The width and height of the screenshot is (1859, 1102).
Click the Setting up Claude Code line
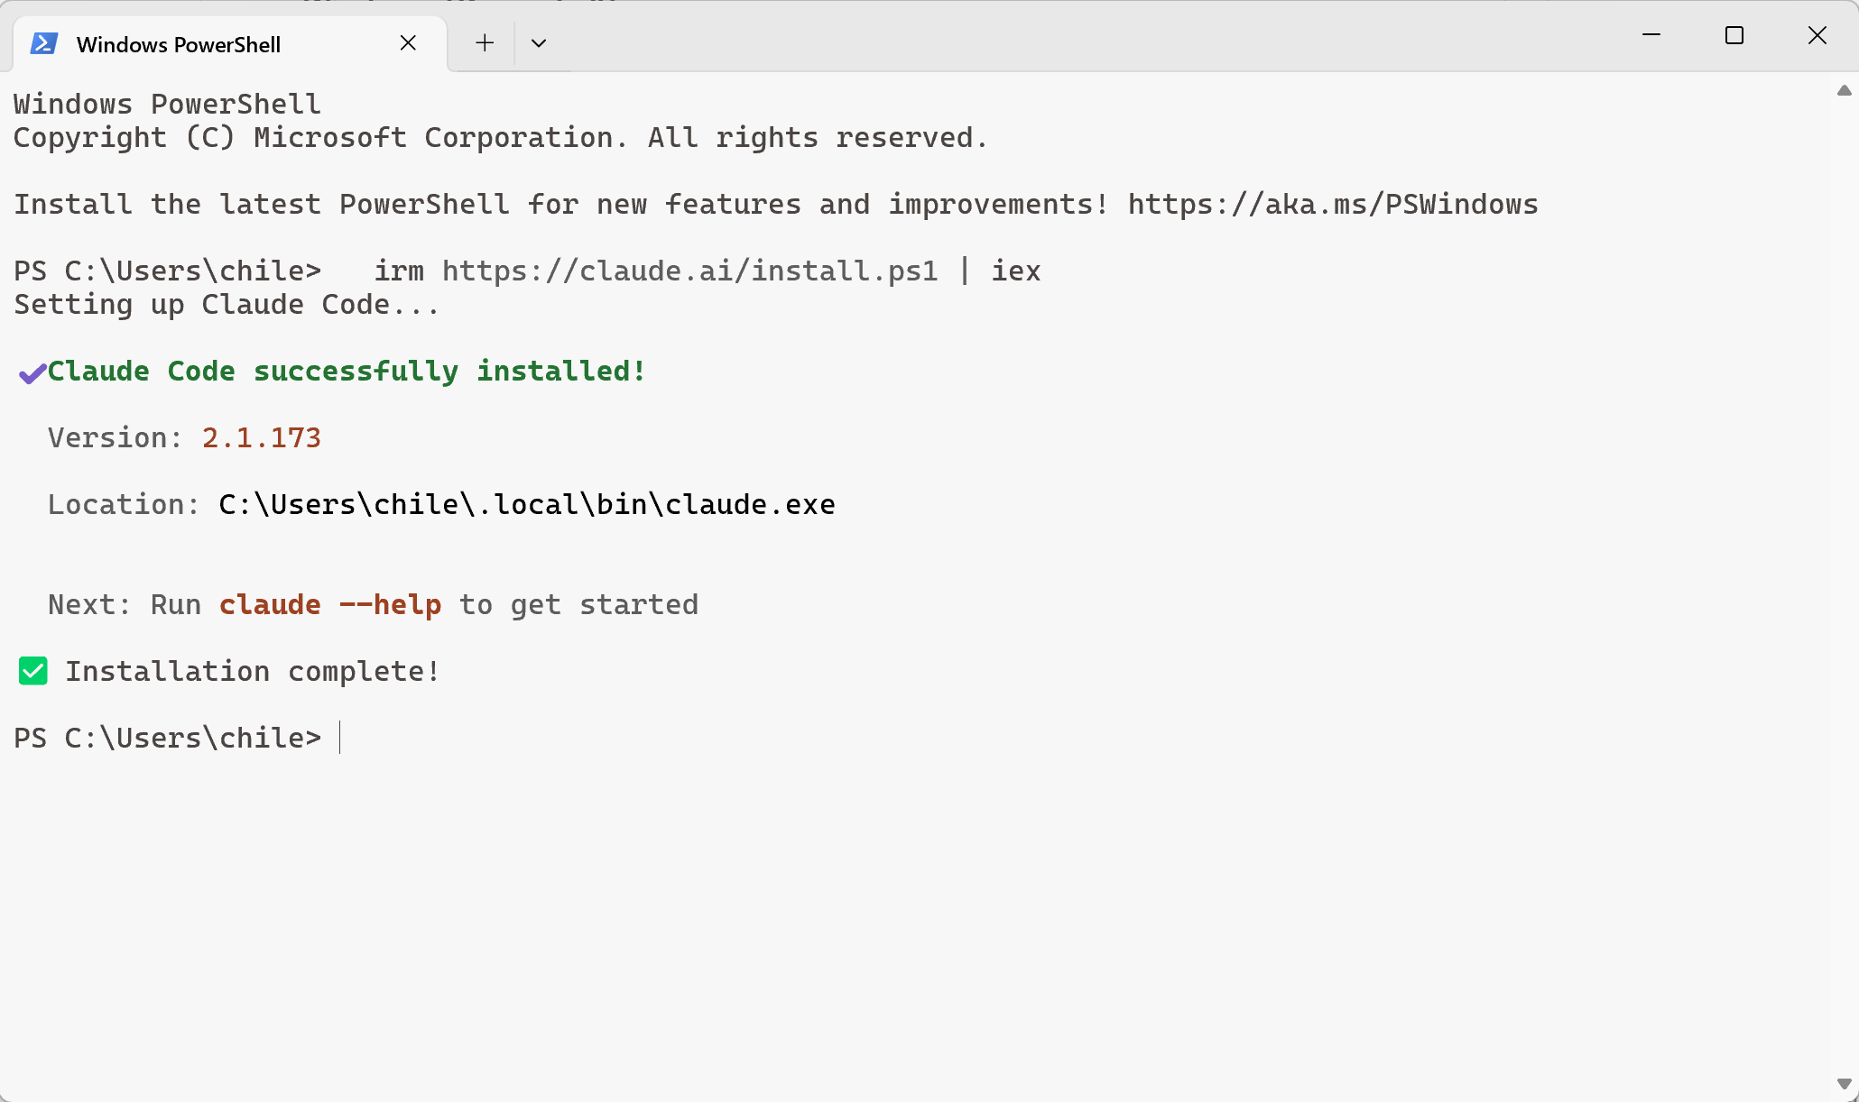(227, 305)
